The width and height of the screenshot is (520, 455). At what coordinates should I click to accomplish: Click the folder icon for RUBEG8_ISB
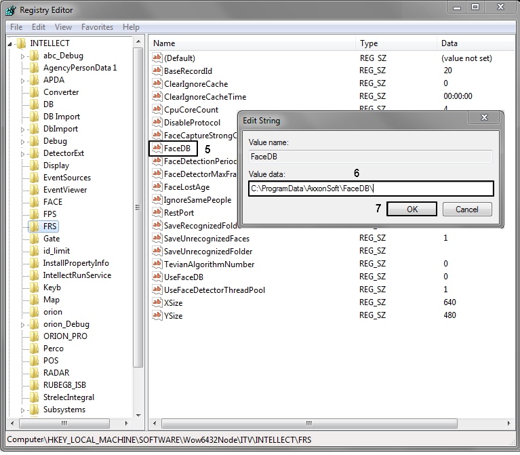click(x=34, y=385)
